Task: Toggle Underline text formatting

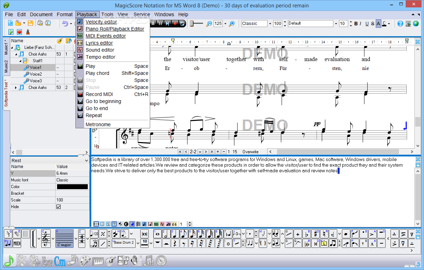Action: tap(367, 24)
